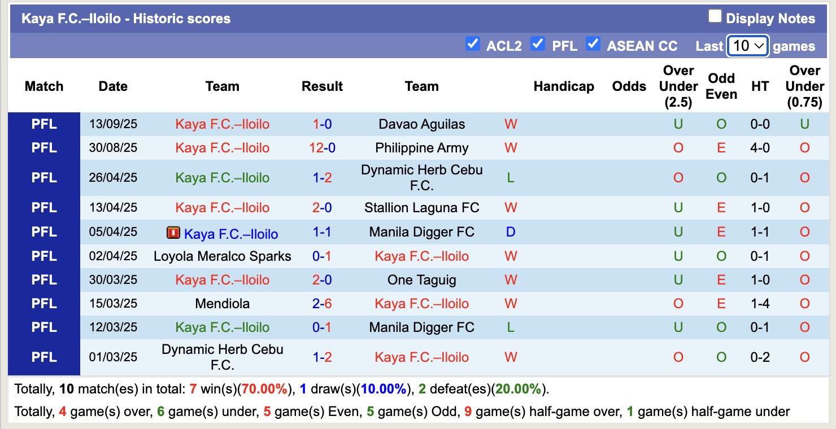Click the PFL badge beside the Mendiola game
Image resolution: width=836 pixels, height=429 pixels.
click(43, 303)
